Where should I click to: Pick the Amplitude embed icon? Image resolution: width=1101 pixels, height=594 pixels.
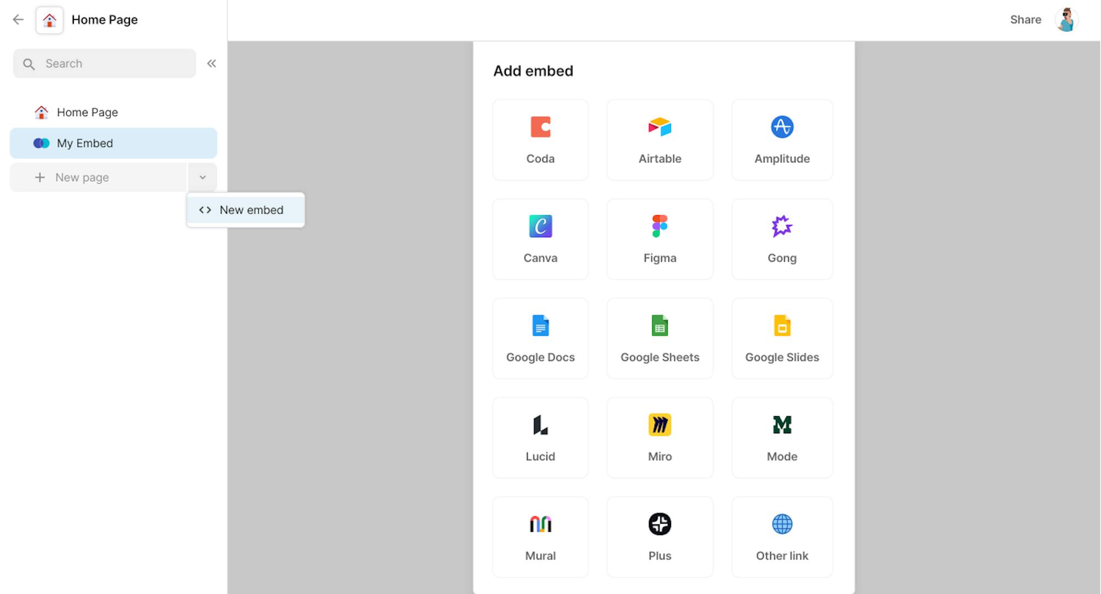pyautogui.click(x=782, y=127)
